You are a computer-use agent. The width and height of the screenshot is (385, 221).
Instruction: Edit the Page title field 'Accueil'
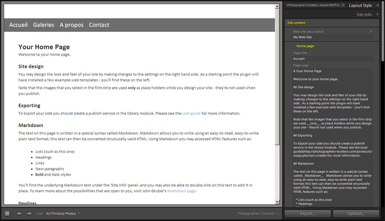(333, 59)
